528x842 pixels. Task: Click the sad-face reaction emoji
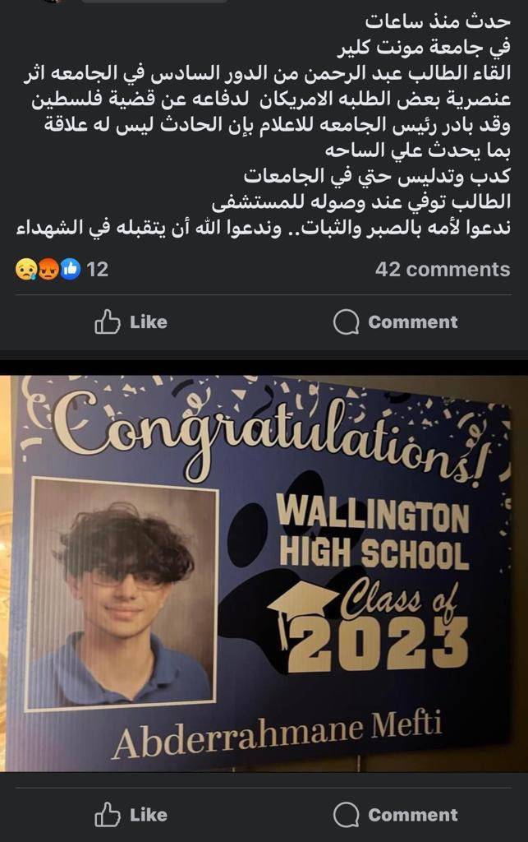(25, 269)
